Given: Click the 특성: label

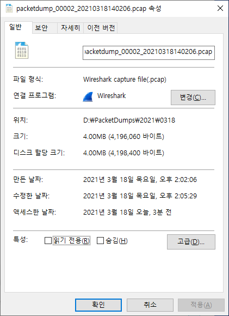Looking at the screenshot, I should click(x=20, y=239).
